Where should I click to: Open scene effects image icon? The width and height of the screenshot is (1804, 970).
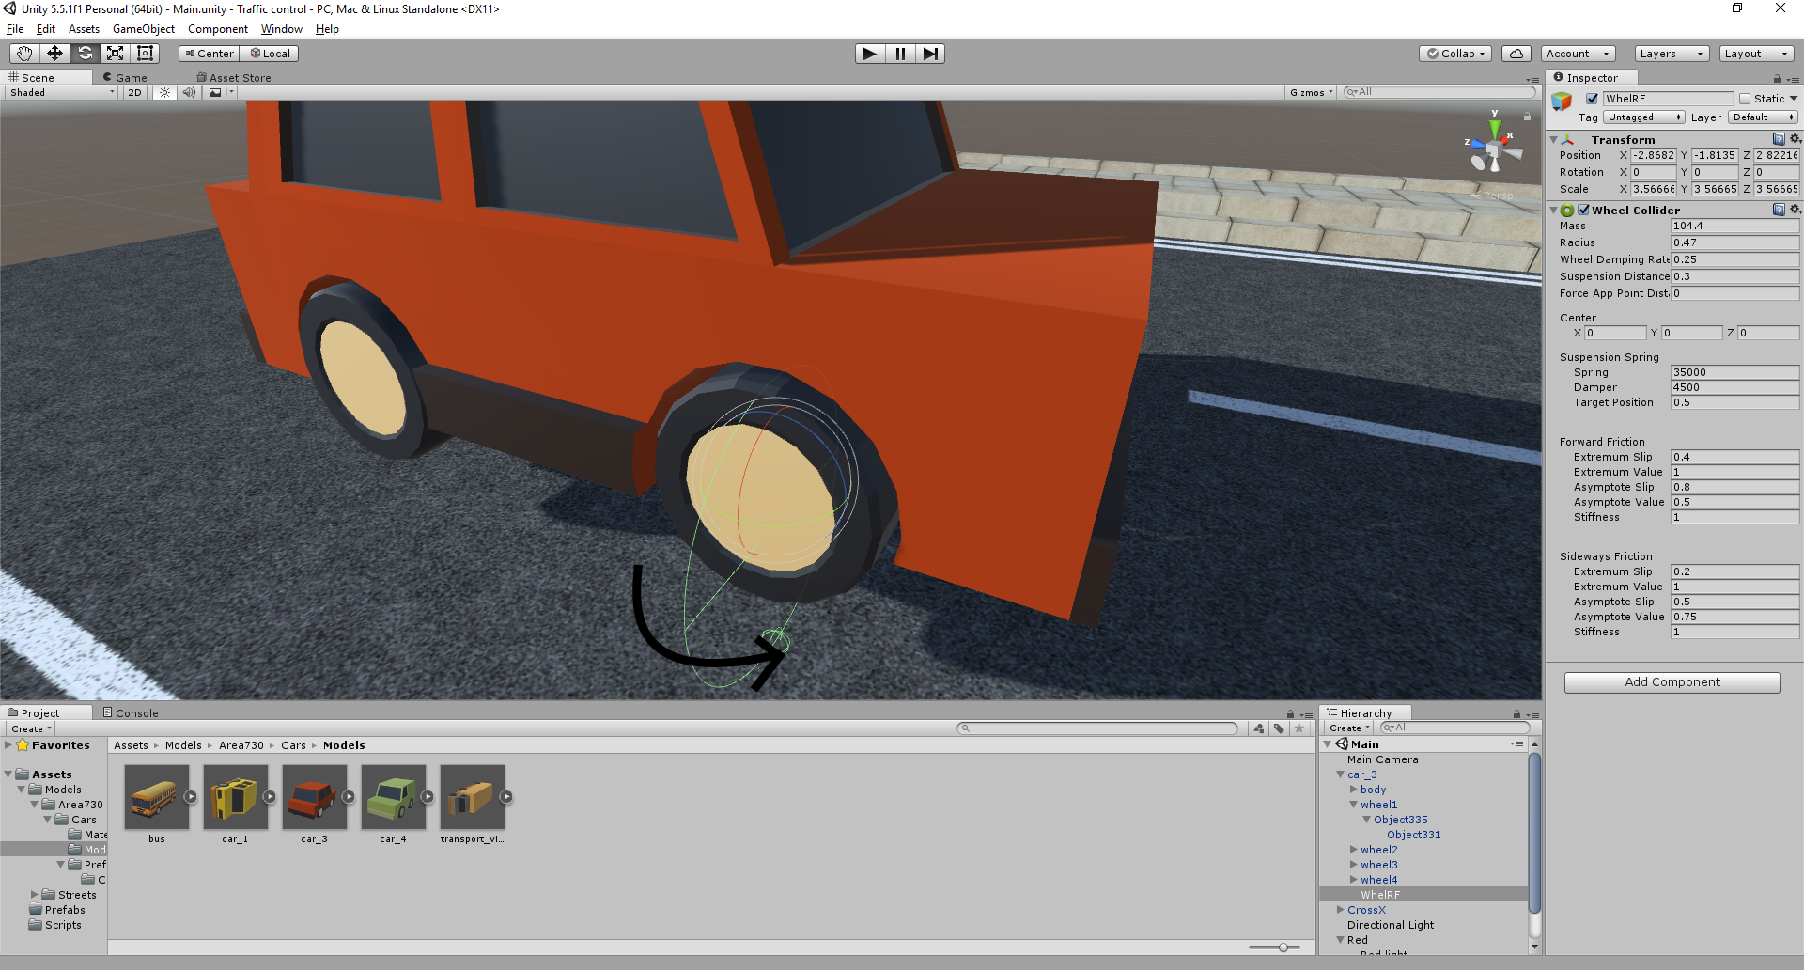point(216,92)
